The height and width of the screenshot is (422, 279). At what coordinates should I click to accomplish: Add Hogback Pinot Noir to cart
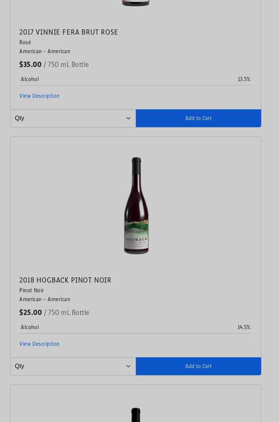(x=198, y=366)
